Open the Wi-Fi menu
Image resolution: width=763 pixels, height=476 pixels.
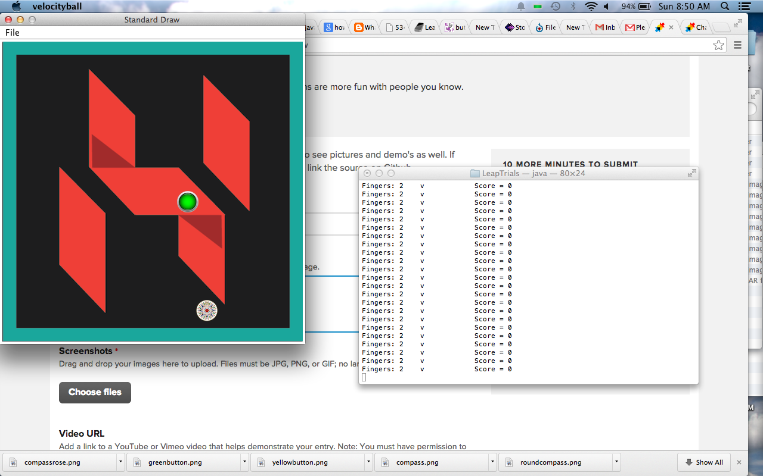point(591,7)
